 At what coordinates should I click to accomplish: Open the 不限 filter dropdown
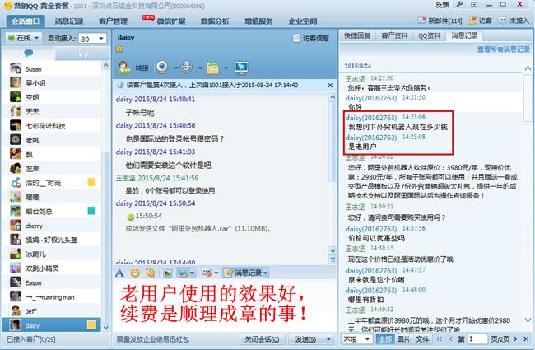point(357,339)
